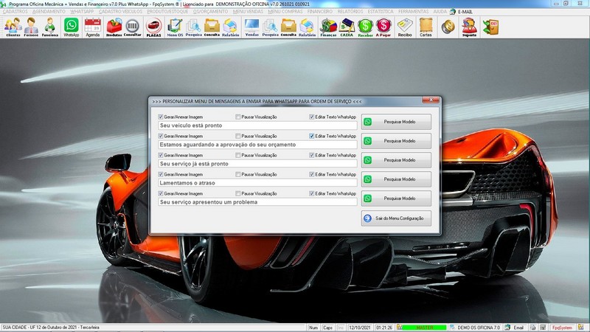Image resolution: width=590 pixels, height=332 pixels.
Task: Enable Pausar Visualização above 'Lamentamos o atraso'
Action: tap(237, 174)
